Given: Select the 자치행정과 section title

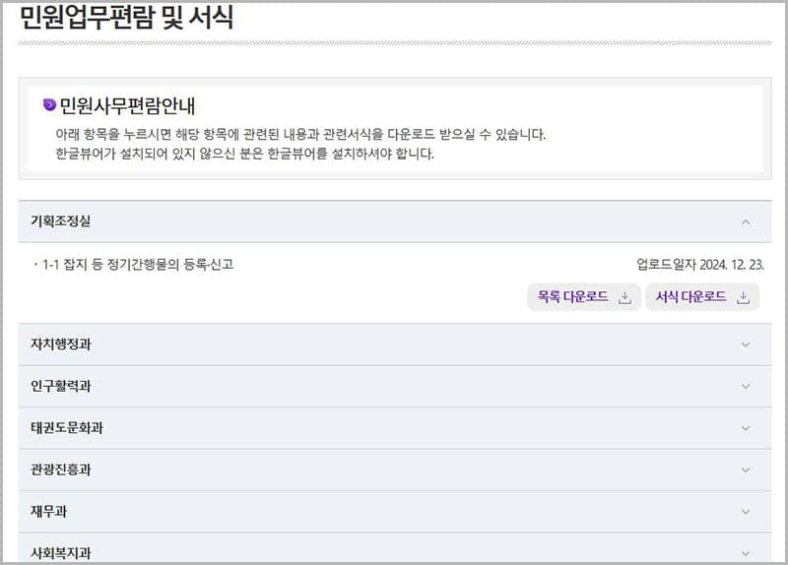Looking at the screenshot, I should (61, 345).
